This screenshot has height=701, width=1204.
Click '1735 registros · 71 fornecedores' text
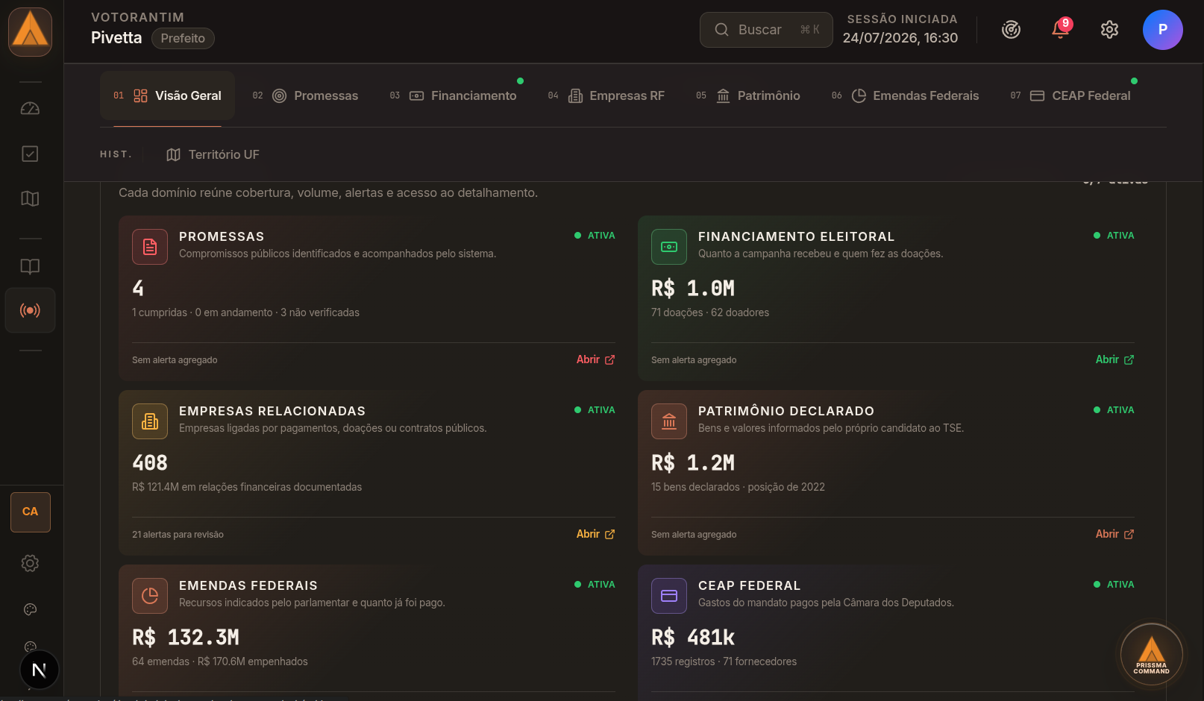coord(724,661)
